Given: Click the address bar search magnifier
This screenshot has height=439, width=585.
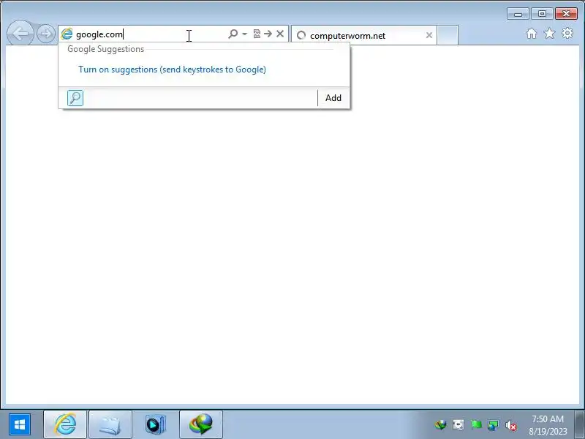Looking at the screenshot, I should 233,34.
